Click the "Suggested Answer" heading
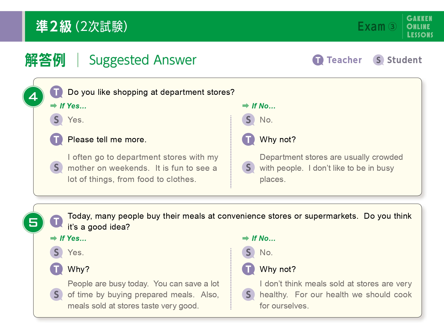This screenshot has height=333, width=444. (x=143, y=60)
